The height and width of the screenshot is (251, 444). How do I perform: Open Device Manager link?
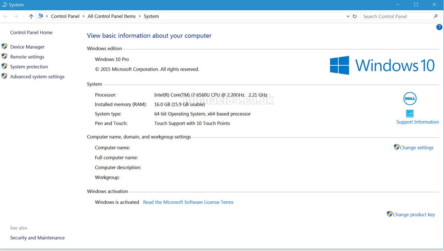pos(27,47)
